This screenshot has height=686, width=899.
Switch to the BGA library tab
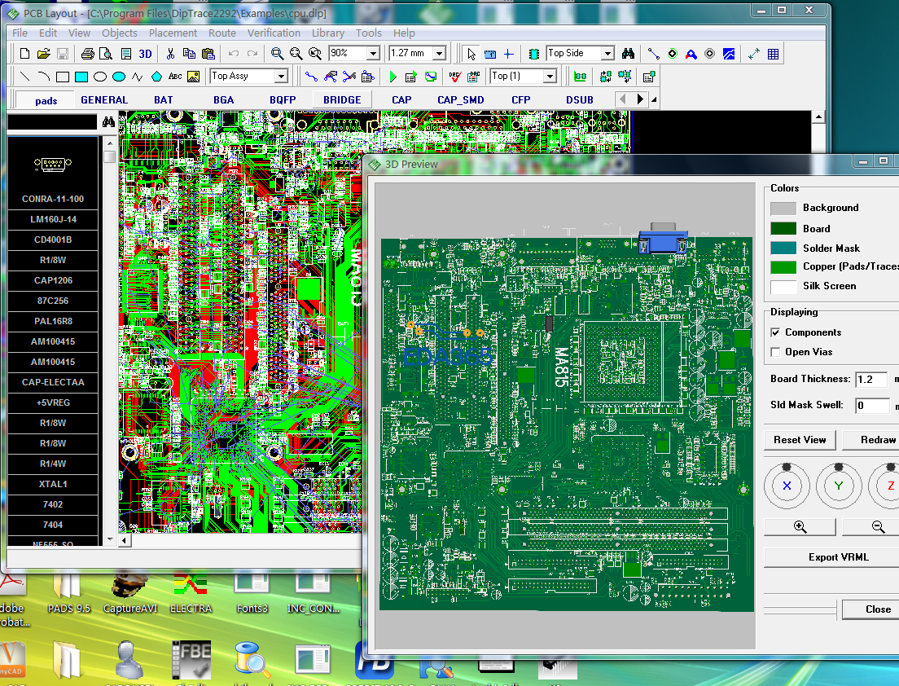pos(223,100)
